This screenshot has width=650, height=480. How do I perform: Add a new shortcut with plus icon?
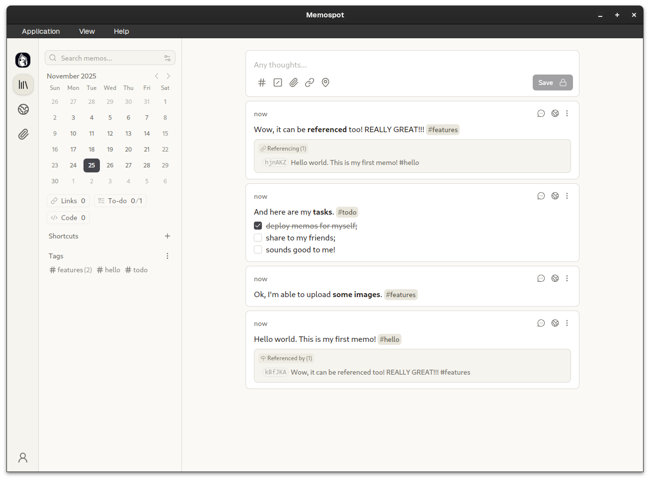tap(167, 236)
